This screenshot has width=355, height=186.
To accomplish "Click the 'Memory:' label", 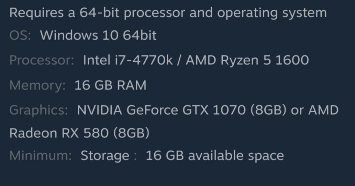I will coord(37,85).
